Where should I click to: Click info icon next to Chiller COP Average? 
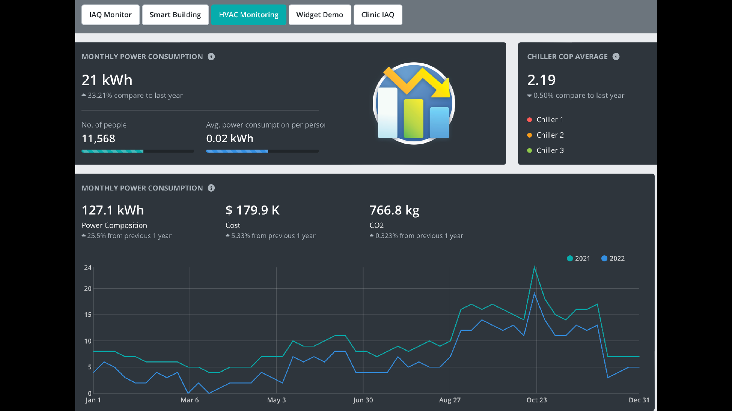tap(616, 57)
